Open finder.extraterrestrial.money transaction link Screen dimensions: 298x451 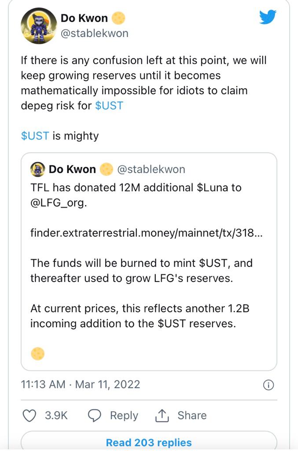[x=146, y=233]
